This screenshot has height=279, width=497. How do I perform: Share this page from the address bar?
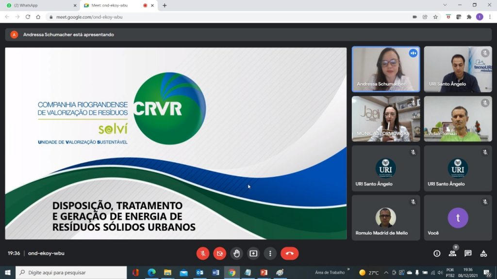click(425, 17)
